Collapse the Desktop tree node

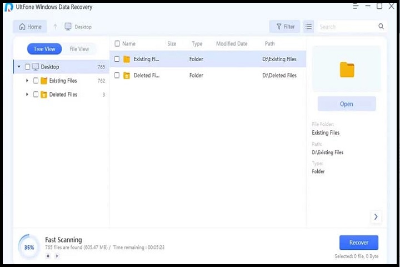tap(19, 67)
